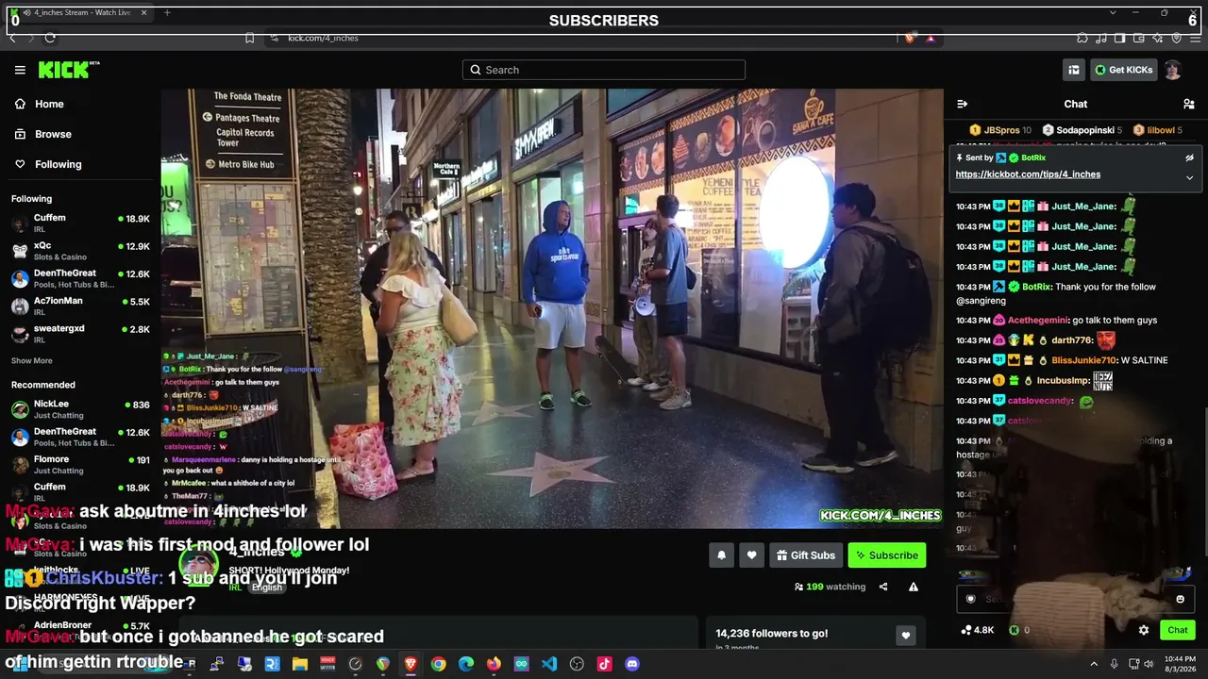Show hidden system tray icons
The height and width of the screenshot is (679, 1208).
tap(1094, 664)
